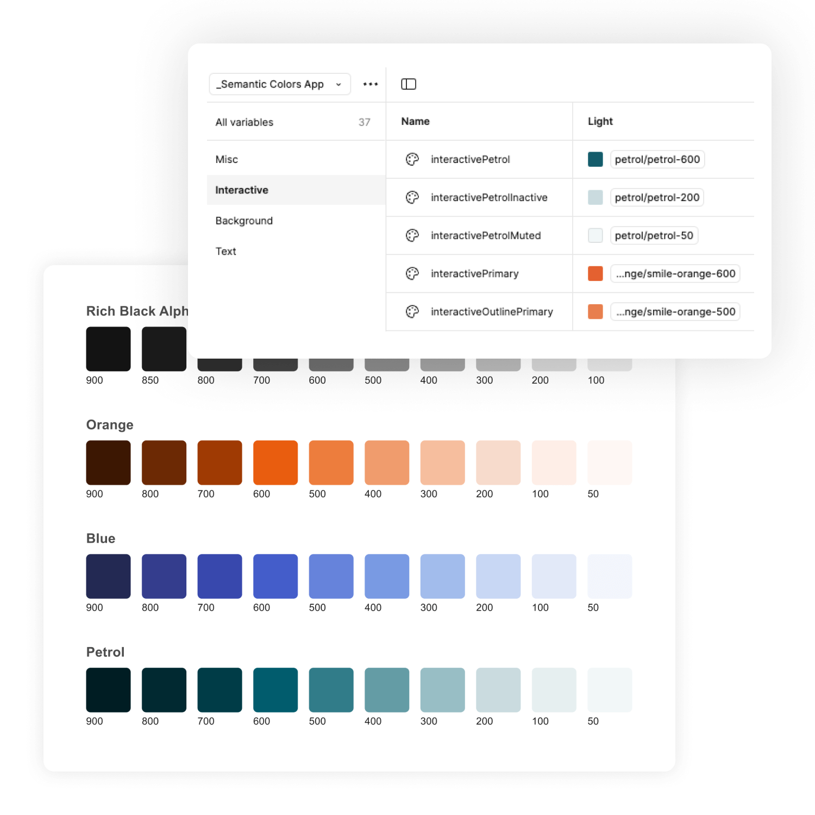Select the Petrol 900 swatch
Image resolution: width=815 pixels, height=815 pixels.
(x=108, y=690)
